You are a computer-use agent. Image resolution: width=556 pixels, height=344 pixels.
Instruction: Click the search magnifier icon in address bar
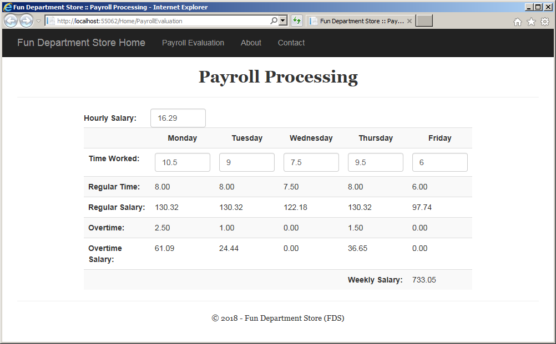(274, 21)
